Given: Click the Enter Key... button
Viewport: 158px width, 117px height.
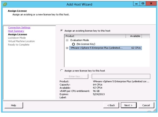Looking at the screenshot, I should 76,76.
